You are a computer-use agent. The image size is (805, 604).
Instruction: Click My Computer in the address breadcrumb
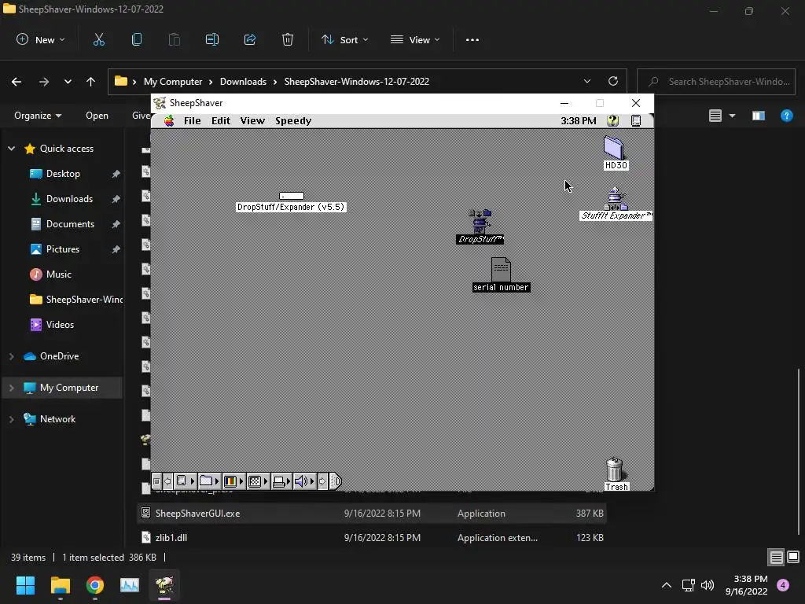(173, 82)
